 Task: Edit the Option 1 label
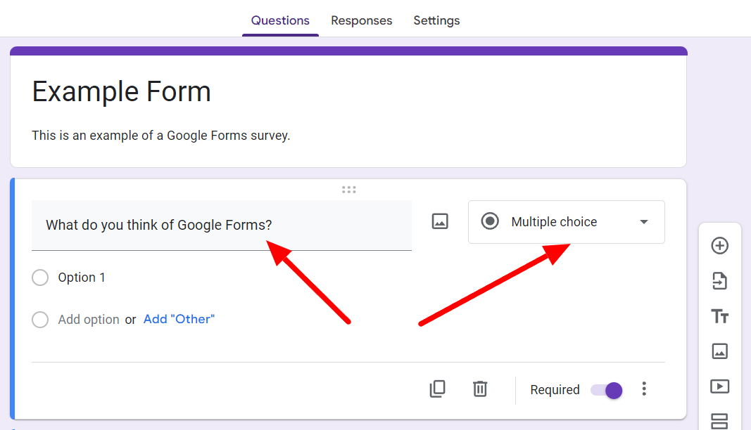click(x=82, y=278)
